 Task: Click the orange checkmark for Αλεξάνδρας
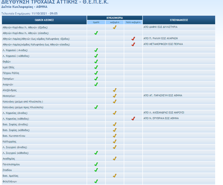pos(115,90)
